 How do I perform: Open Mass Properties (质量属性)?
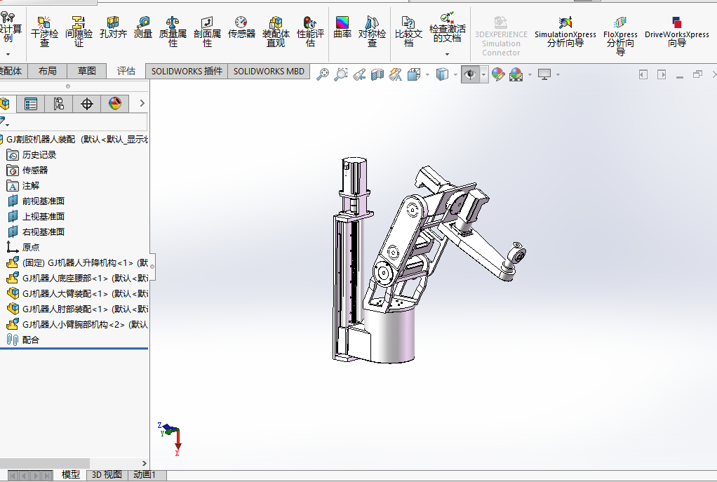pos(173,32)
